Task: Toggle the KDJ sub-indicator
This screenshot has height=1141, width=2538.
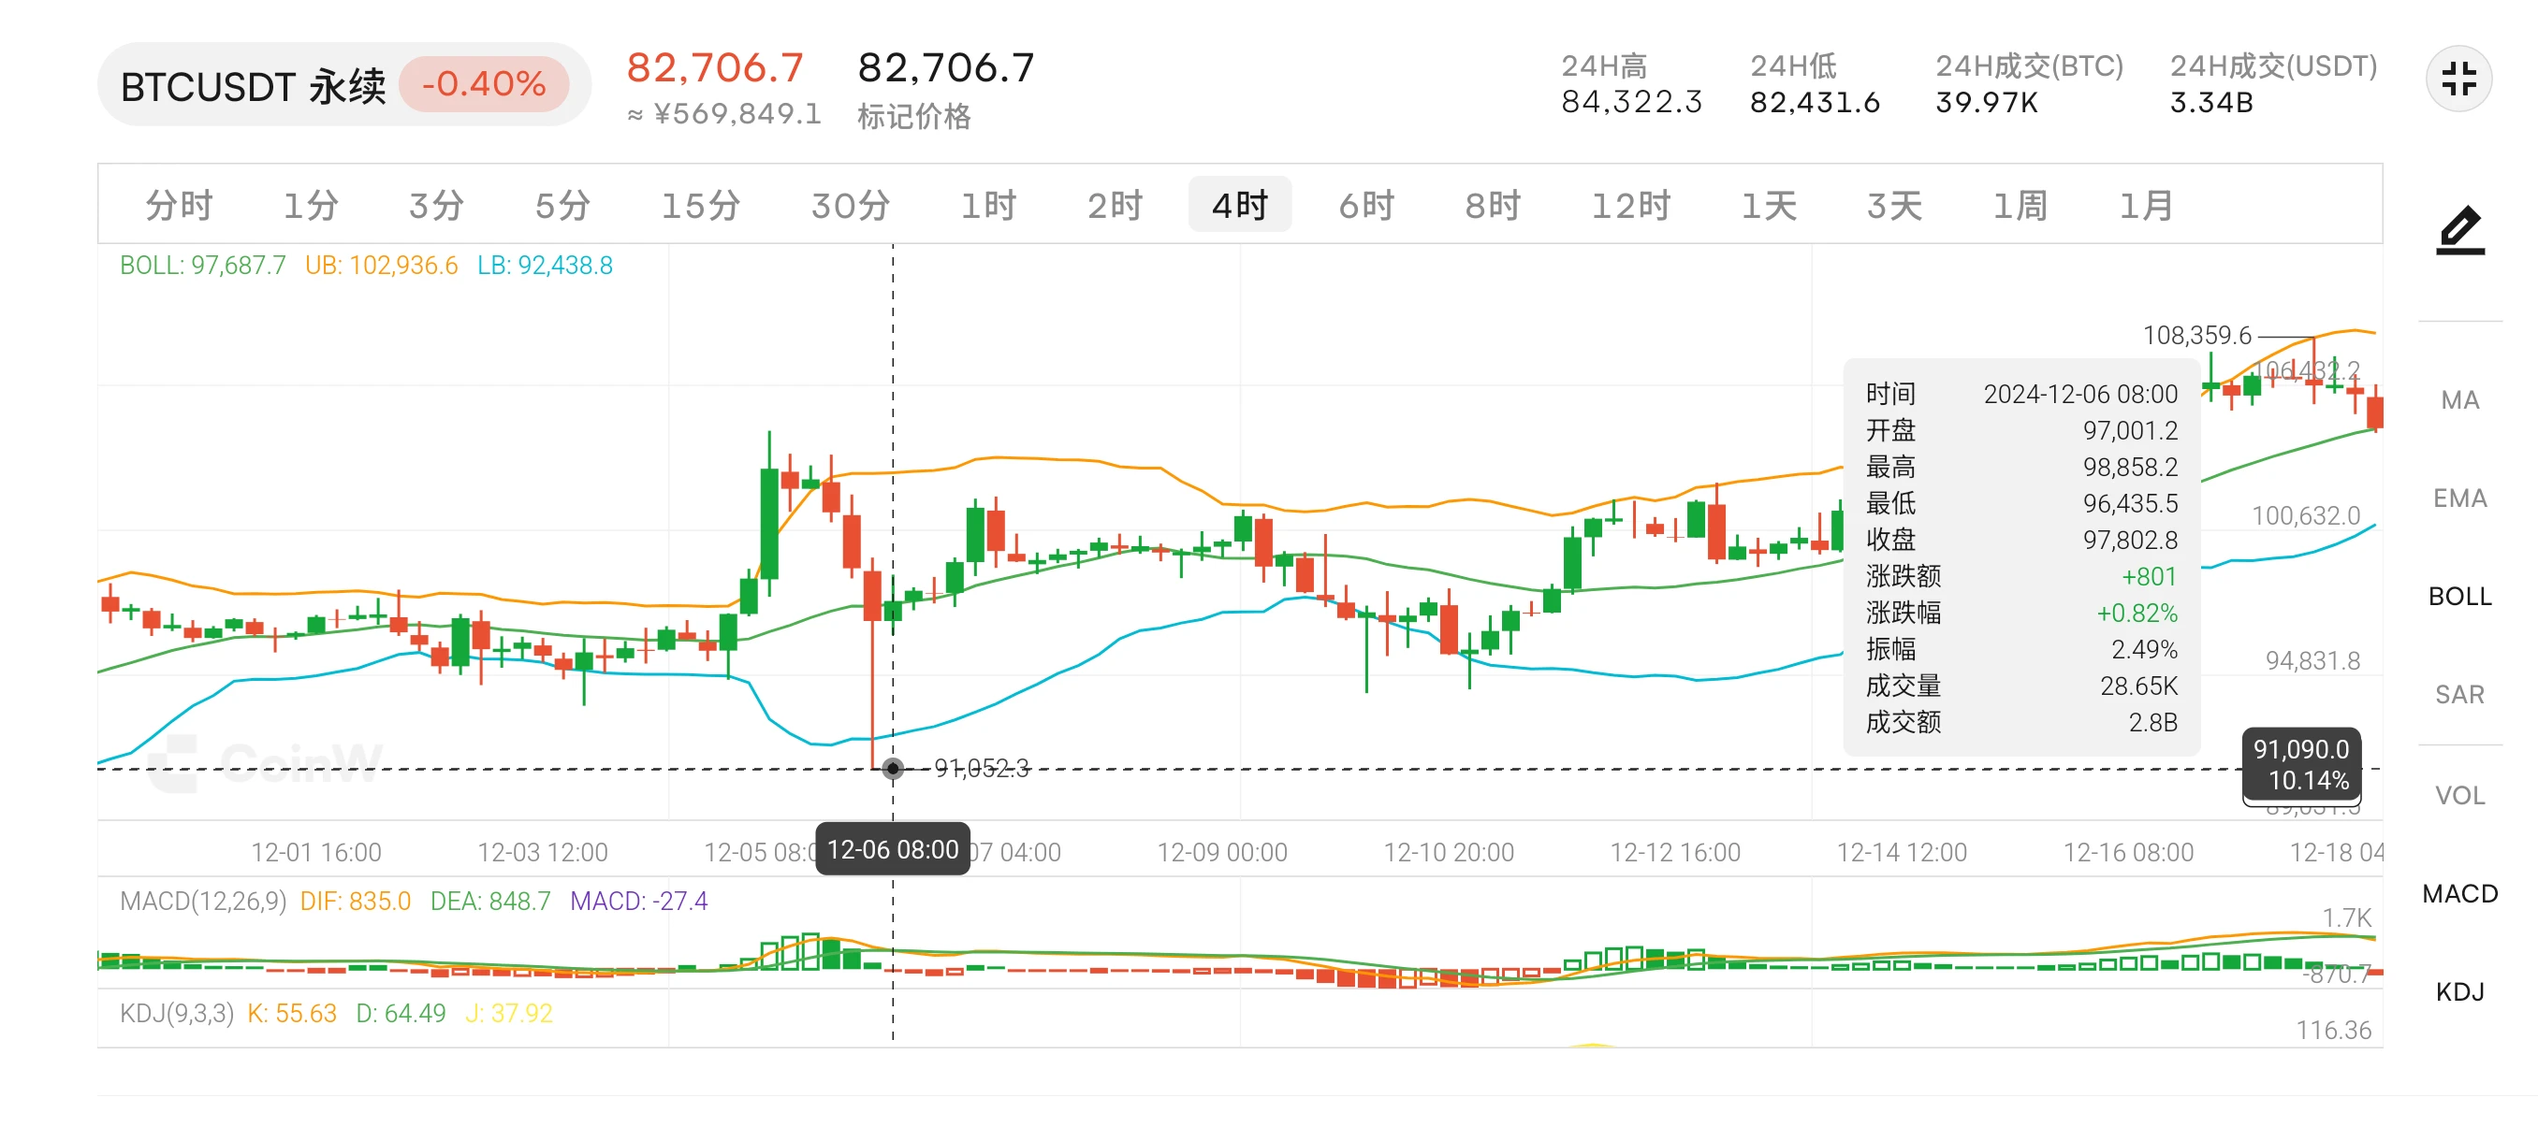Action: 2459,991
